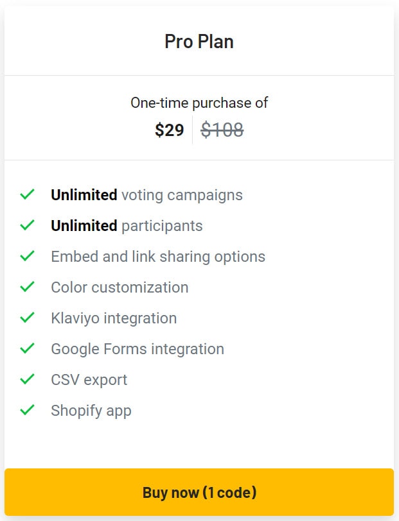The width and height of the screenshot is (399, 521).
Task: Click the crossed-out $108 original price
Action: point(223,130)
